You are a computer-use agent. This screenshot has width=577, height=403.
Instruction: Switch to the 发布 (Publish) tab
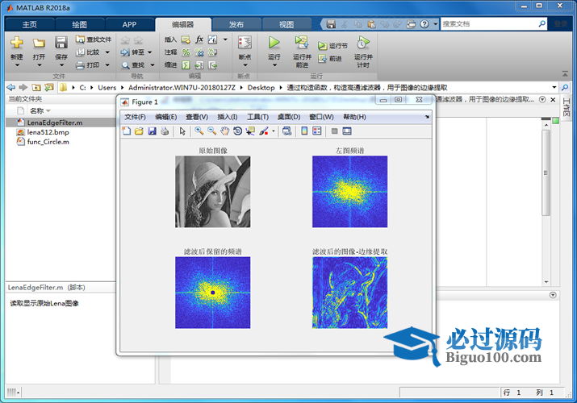pyautogui.click(x=236, y=25)
